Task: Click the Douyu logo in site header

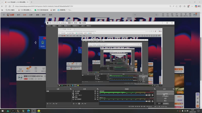Action: pos(10,15)
